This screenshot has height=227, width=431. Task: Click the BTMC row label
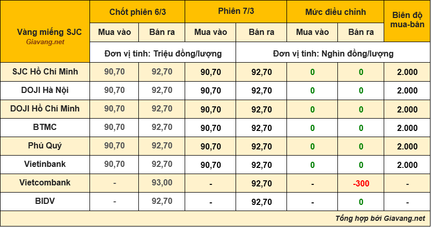click(x=45, y=127)
